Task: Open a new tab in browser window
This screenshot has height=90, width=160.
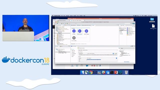Action: 85,20
